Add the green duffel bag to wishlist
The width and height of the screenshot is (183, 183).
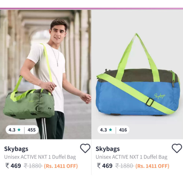coord(85,148)
